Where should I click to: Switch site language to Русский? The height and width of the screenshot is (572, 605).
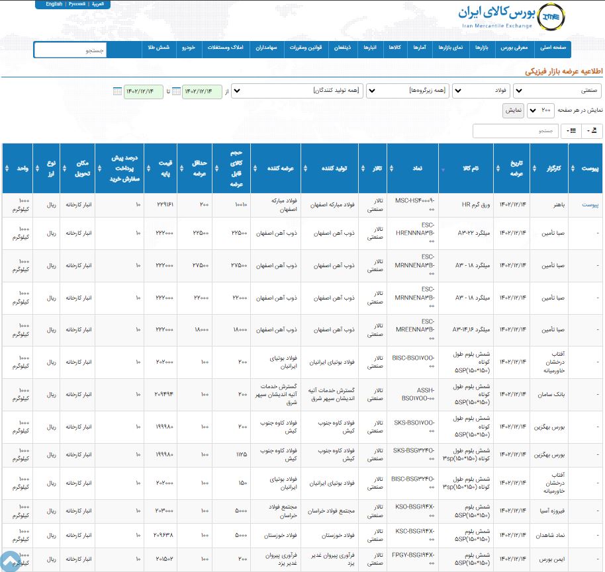tap(77, 4)
